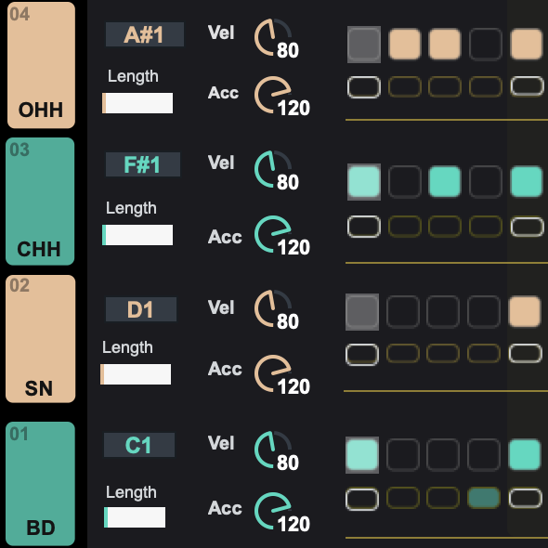Toggle the highlighted fourth accent step of BD

click(x=484, y=498)
